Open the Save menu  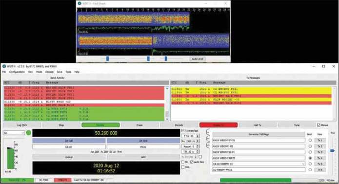[x=60, y=72]
